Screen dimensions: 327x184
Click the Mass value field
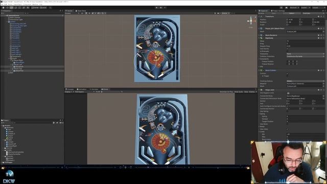point(306,41)
